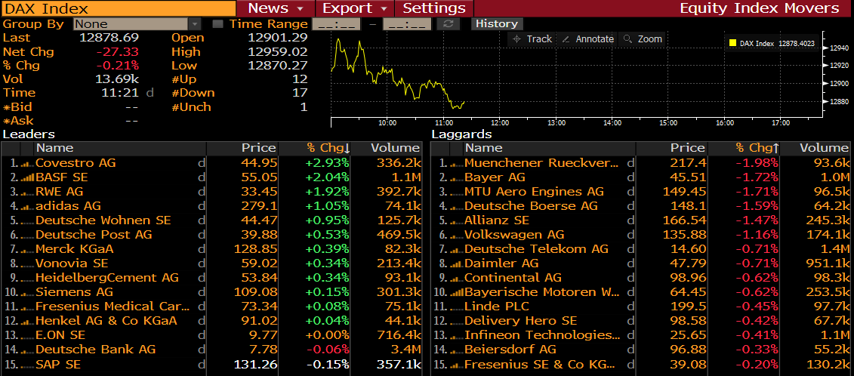Click the volume bars icon for Bayerische Motoren
The height and width of the screenshot is (376, 854).
point(456,292)
